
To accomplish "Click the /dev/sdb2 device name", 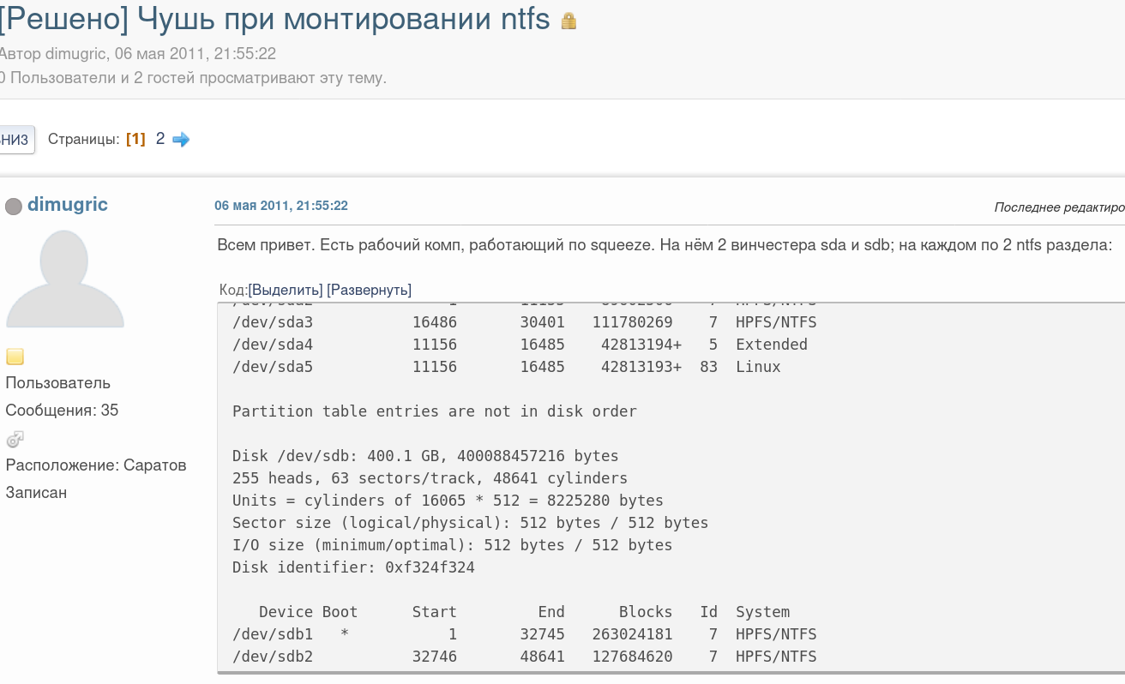I will pos(273,657).
